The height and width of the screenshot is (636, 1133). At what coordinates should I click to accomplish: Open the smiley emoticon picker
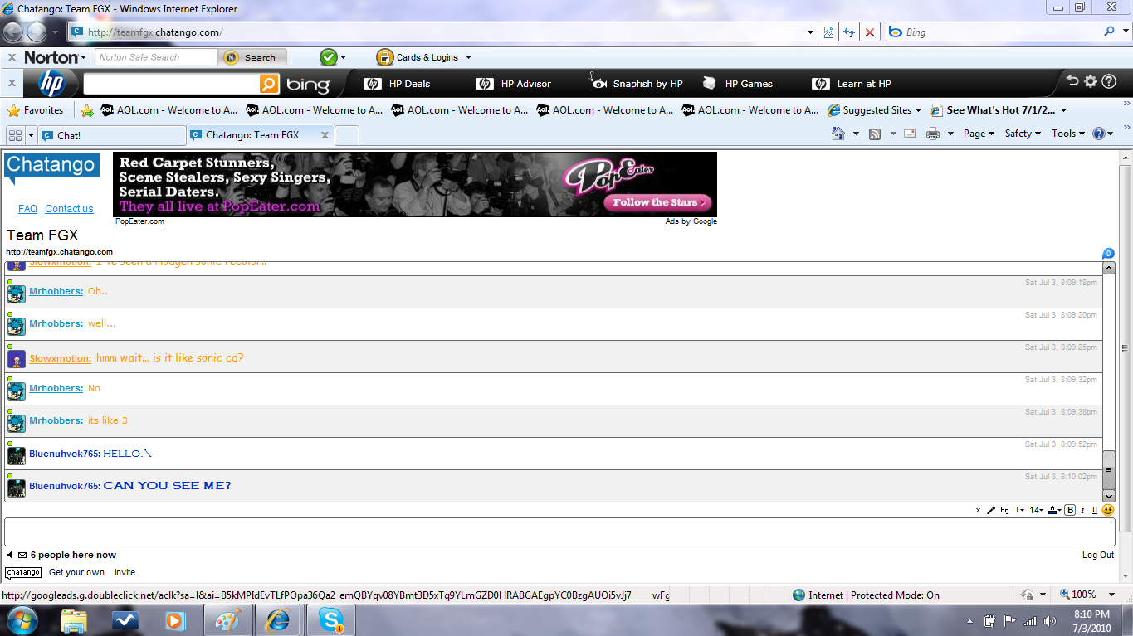1108,511
